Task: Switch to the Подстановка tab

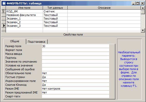Action: click(x=37, y=42)
